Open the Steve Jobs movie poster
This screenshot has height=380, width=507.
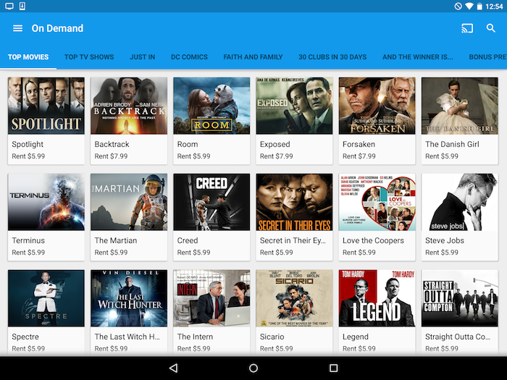coord(460,202)
